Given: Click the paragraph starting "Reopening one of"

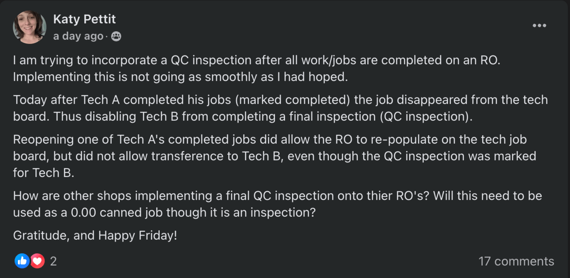Looking at the screenshot, I should tap(274, 156).
